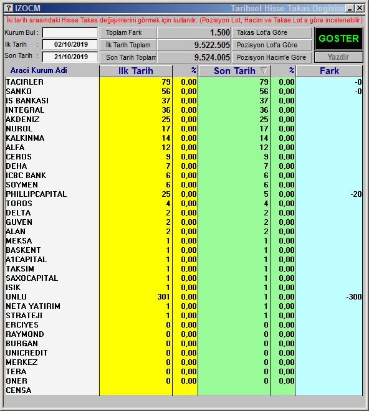Select the RAYMOND row

(x=184, y=334)
